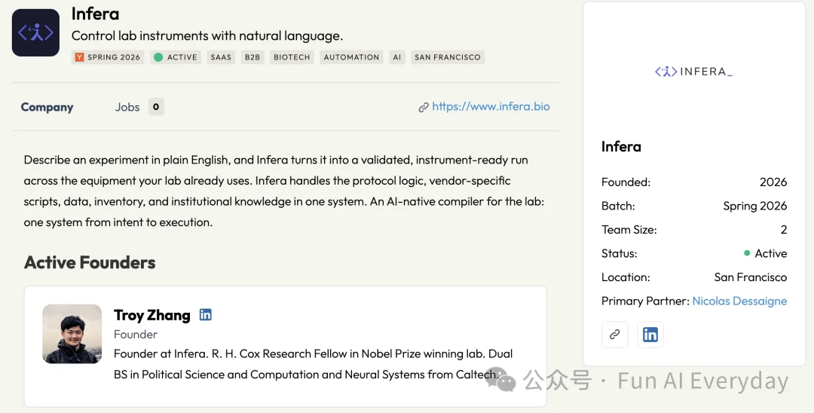
Task: Open primary partner Nicolas Dessaigne link
Action: [x=739, y=301]
